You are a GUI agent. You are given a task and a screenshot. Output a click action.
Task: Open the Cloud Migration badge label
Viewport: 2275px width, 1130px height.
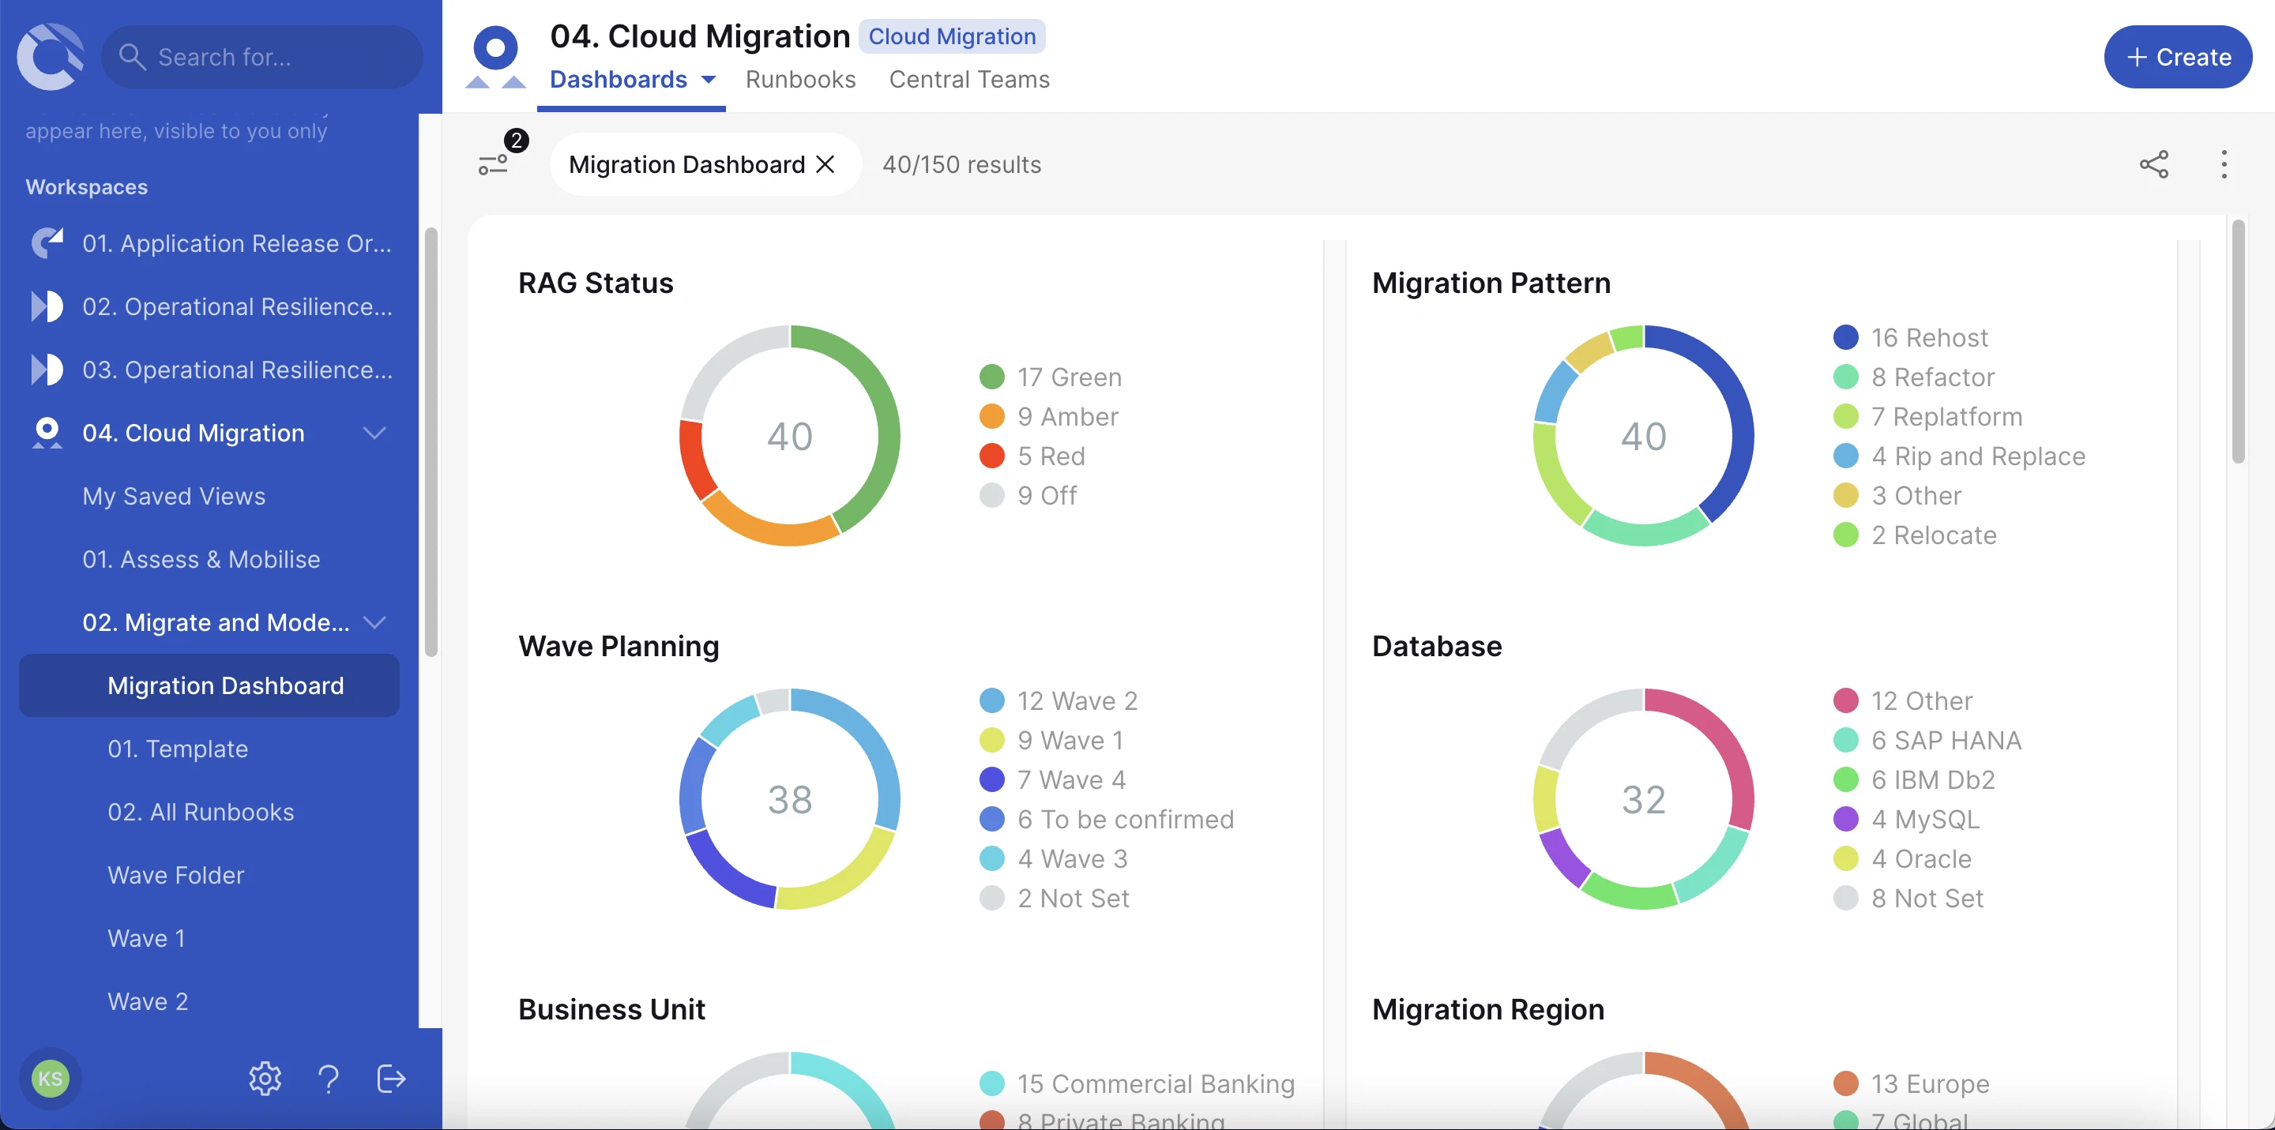pos(952,36)
